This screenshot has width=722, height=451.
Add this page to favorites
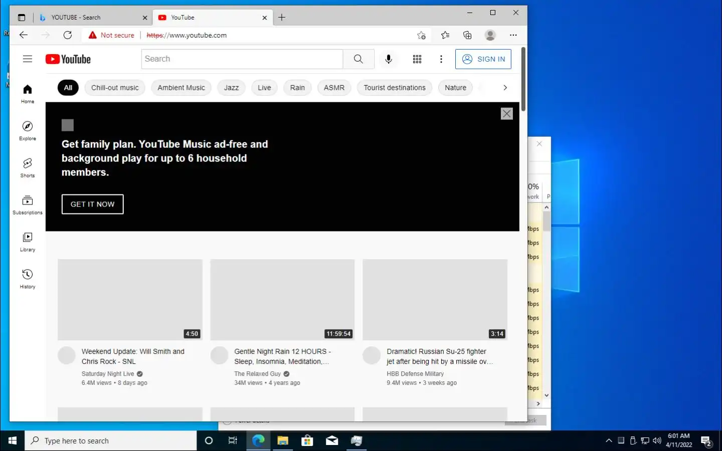tap(421, 35)
